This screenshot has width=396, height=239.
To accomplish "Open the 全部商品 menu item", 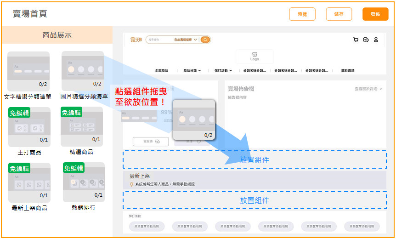I will click(162, 71).
